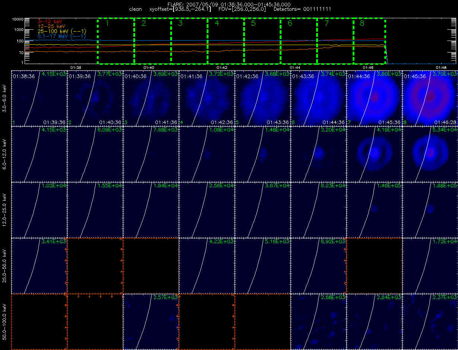Screen dimensions: 458x350
Task: Click interval marker 5 in the light curve
Action: point(254,23)
